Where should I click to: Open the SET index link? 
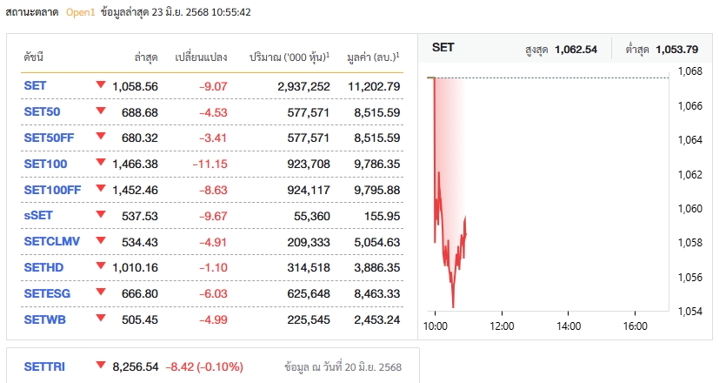point(36,86)
